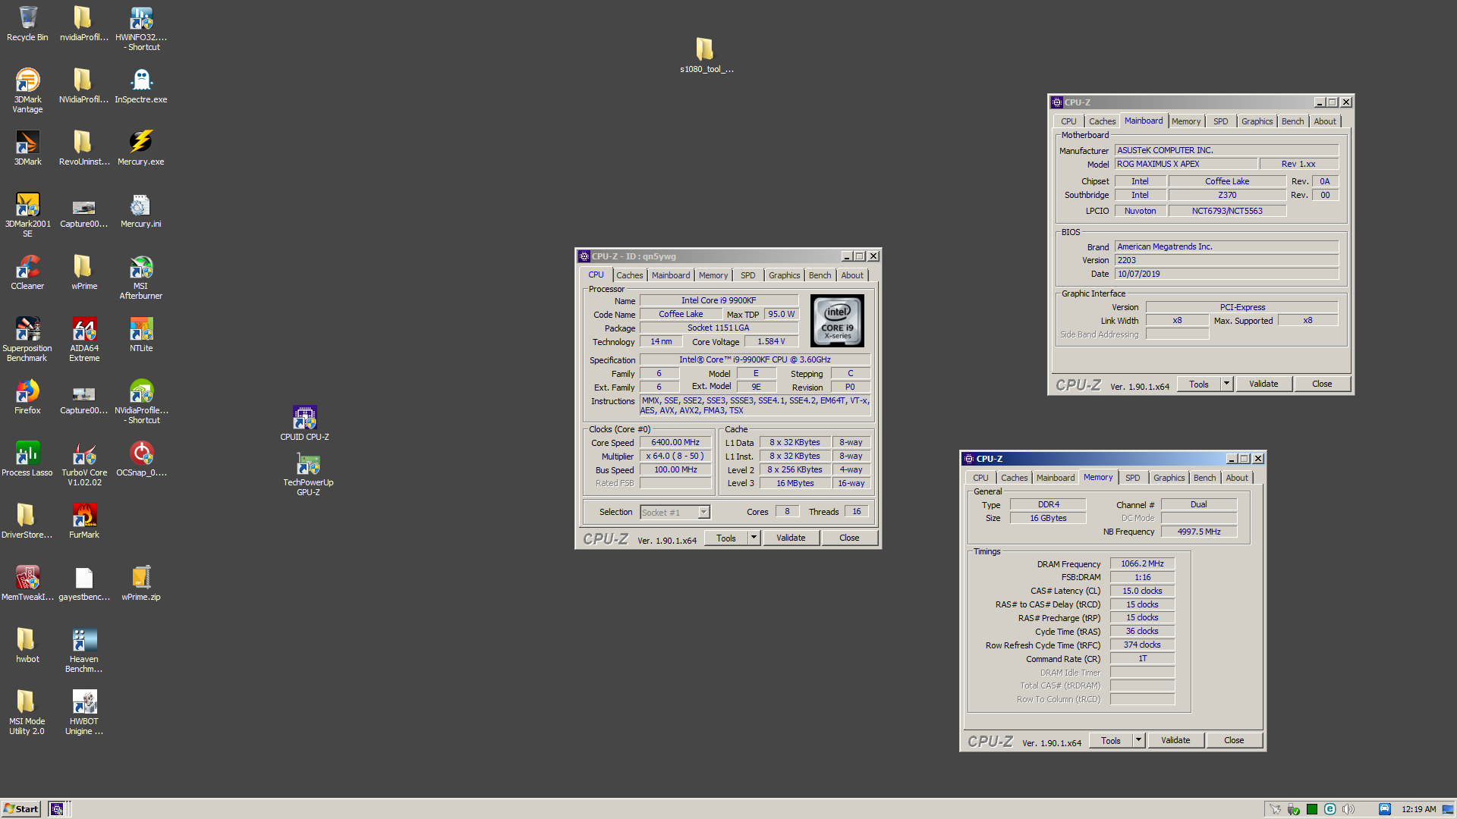Click Close button in CPU window

pos(849,538)
